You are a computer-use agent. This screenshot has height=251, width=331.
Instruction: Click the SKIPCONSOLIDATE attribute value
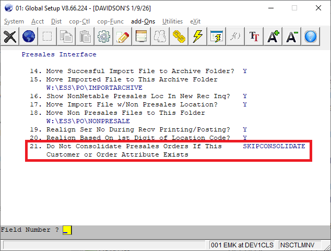[x=274, y=146]
